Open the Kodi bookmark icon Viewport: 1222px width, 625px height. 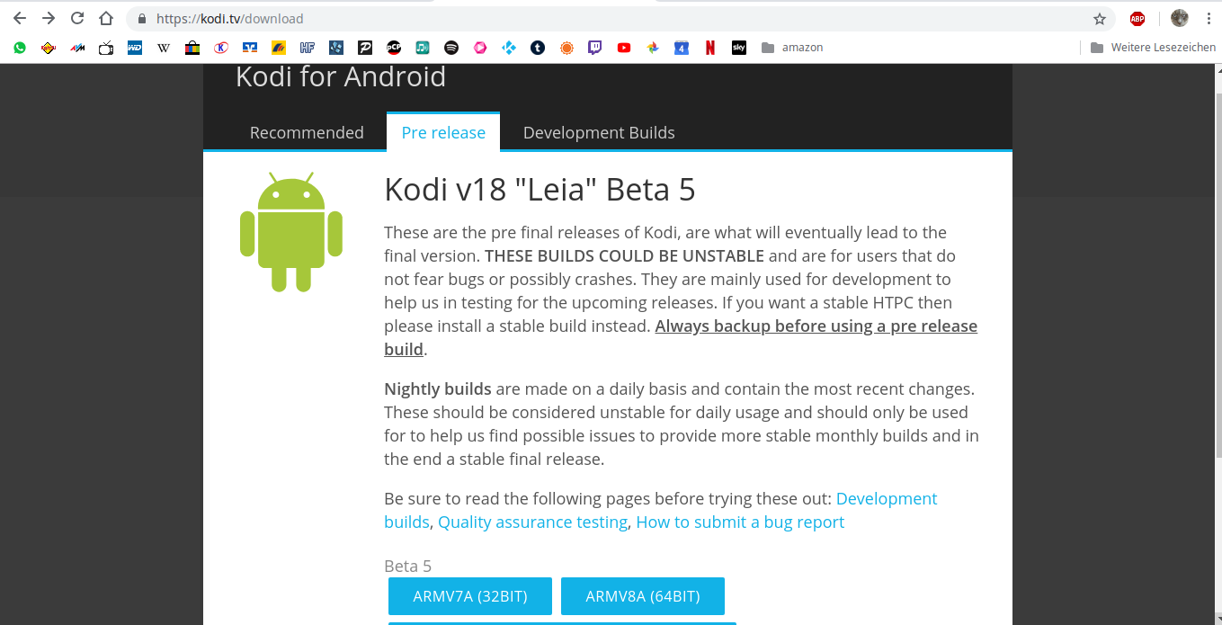click(x=509, y=48)
